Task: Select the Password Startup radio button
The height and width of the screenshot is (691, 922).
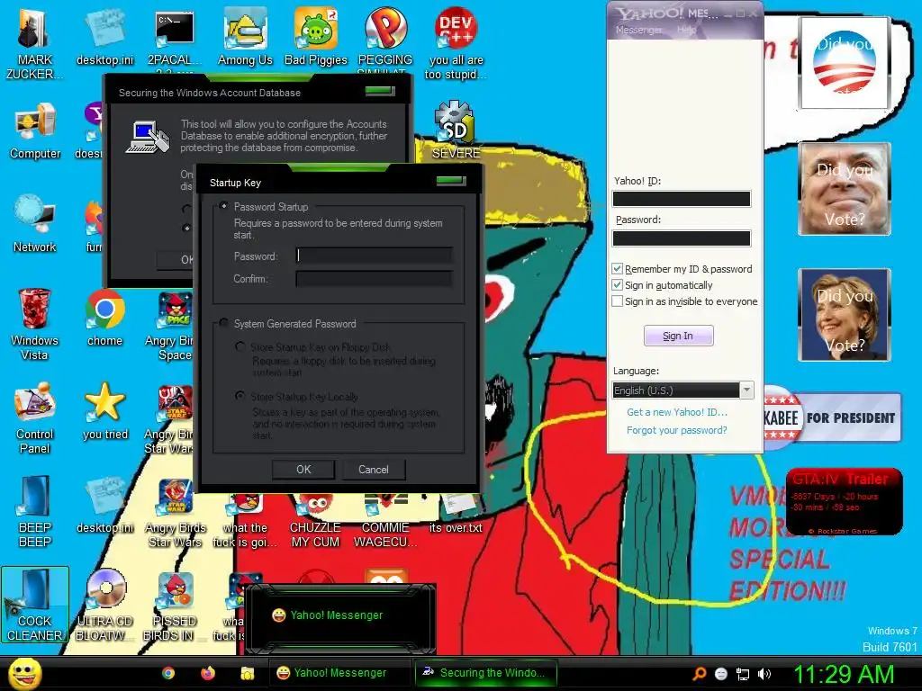Action: click(223, 206)
